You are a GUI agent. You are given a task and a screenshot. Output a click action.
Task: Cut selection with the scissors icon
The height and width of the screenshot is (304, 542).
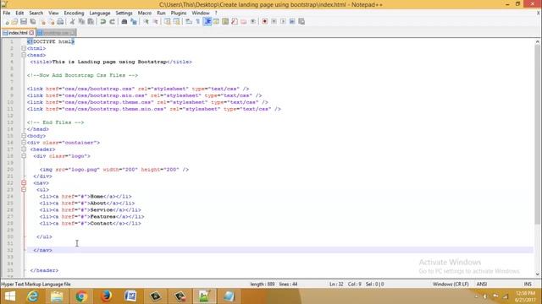(x=72, y=21)
